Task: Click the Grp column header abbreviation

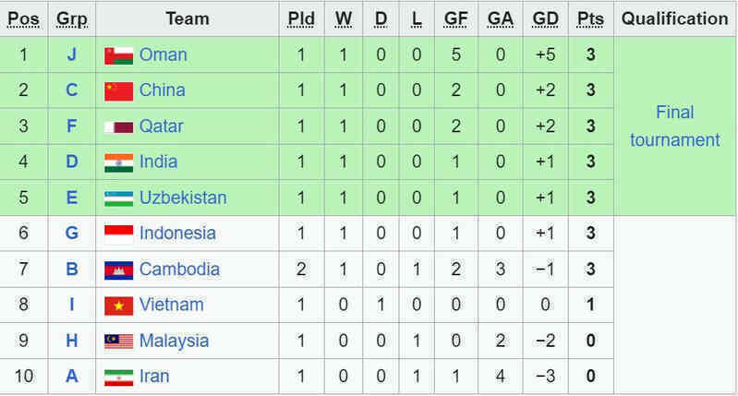Action: [x=71, y=19]
